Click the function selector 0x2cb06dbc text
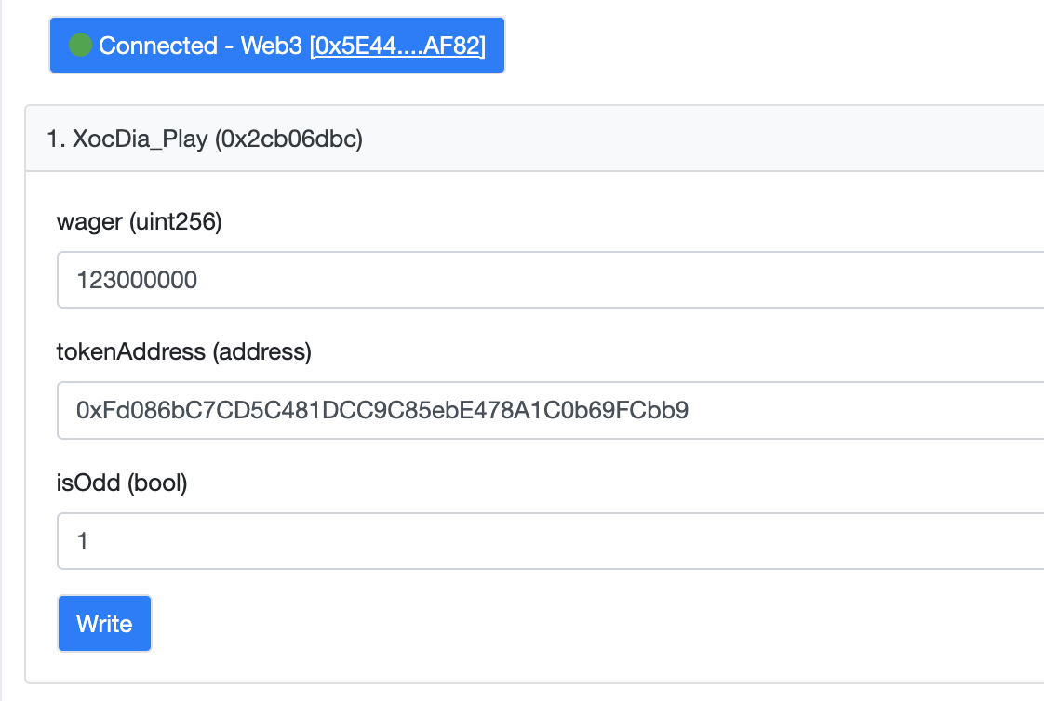This screenshot has width=1044, height=701. click(x=288, y=139)
